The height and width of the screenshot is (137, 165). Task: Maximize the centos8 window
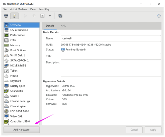150,4
